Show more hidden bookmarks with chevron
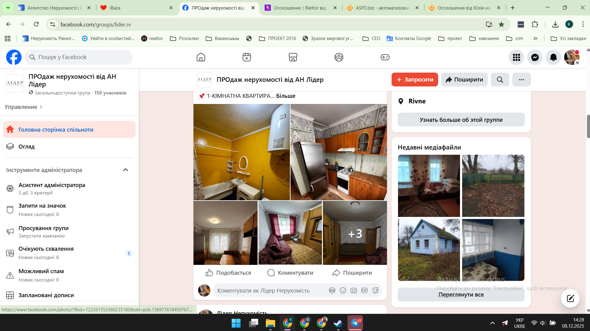Viewport: 590px width, 331px height. 535,38
